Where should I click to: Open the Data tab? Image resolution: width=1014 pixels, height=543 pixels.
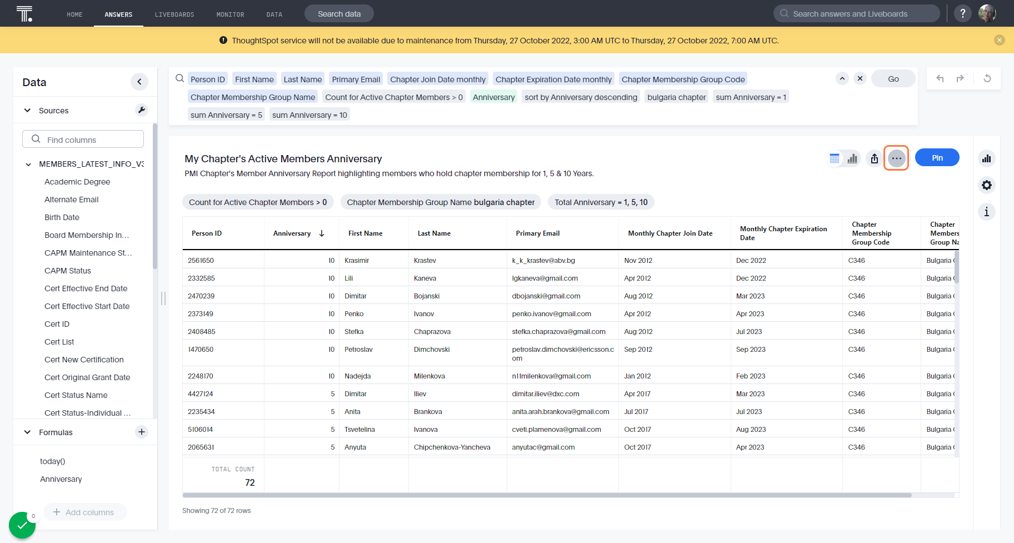click(274, 14)
